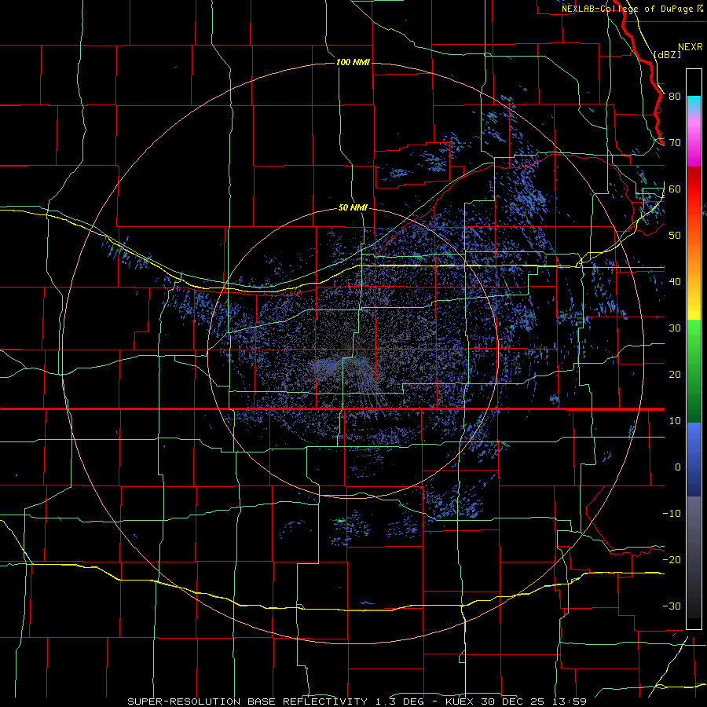The width and height of the screenshot is (707, 707).
Task: Pick the blue band of dBZ color bar
Action: 694,460
